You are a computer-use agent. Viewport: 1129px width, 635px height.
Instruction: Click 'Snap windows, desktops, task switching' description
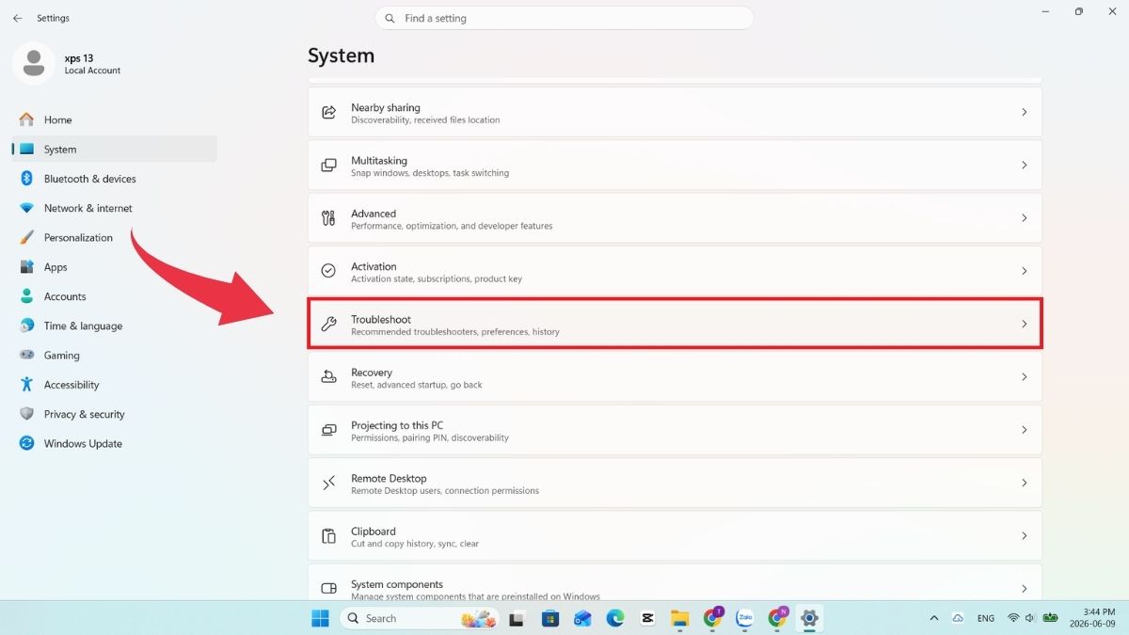pos(430,173)
